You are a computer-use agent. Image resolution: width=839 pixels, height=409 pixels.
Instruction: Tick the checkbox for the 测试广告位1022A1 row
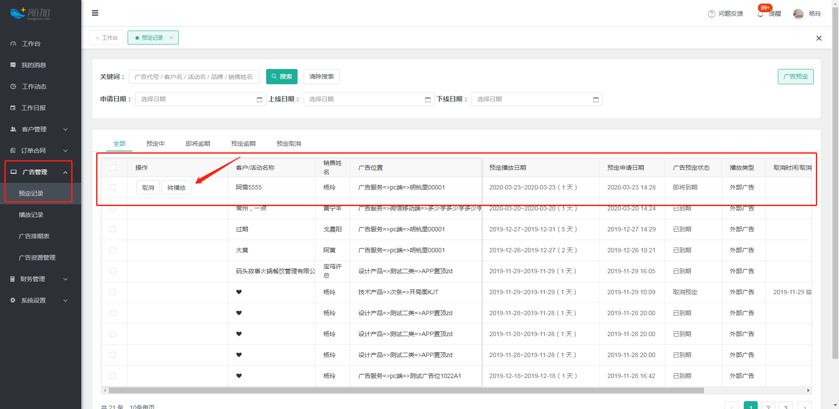pyautogui.click(x=113, y=376)
